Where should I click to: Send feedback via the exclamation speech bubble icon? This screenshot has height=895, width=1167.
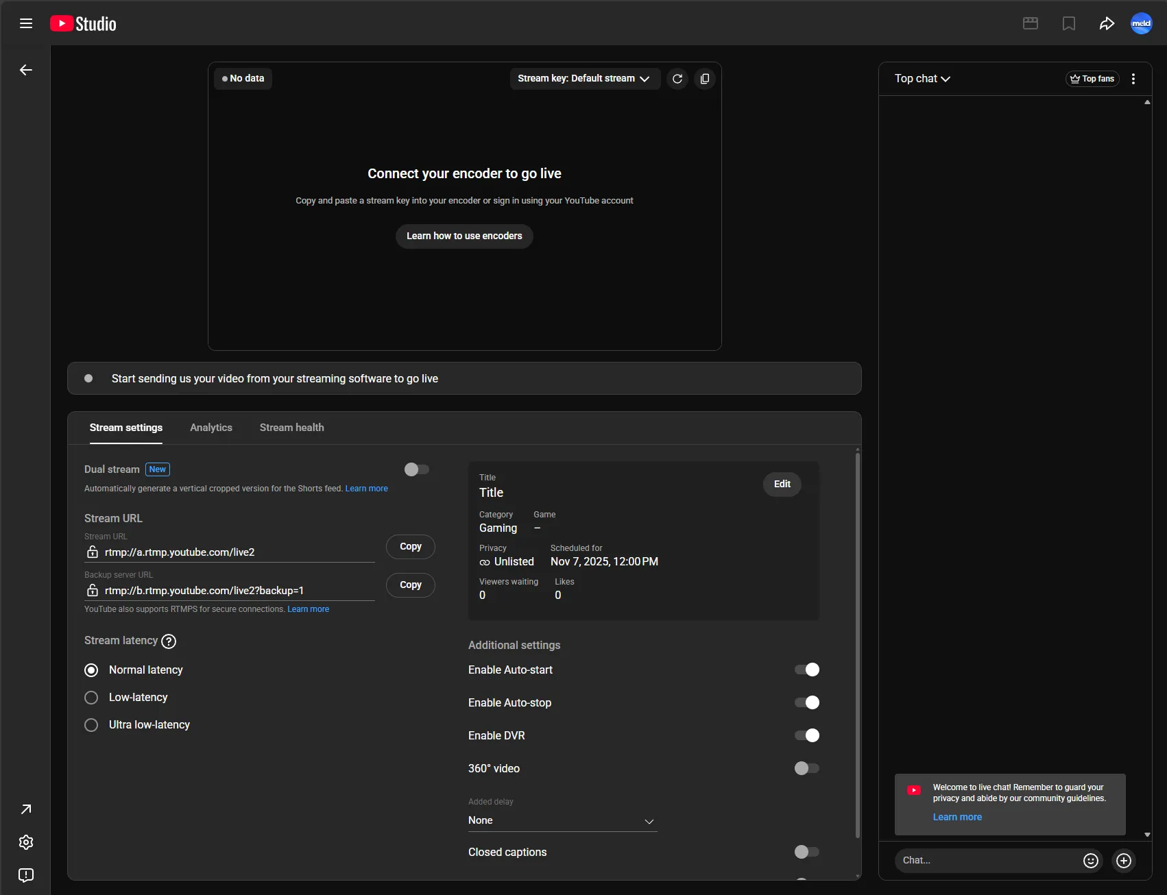coord(25,875)
